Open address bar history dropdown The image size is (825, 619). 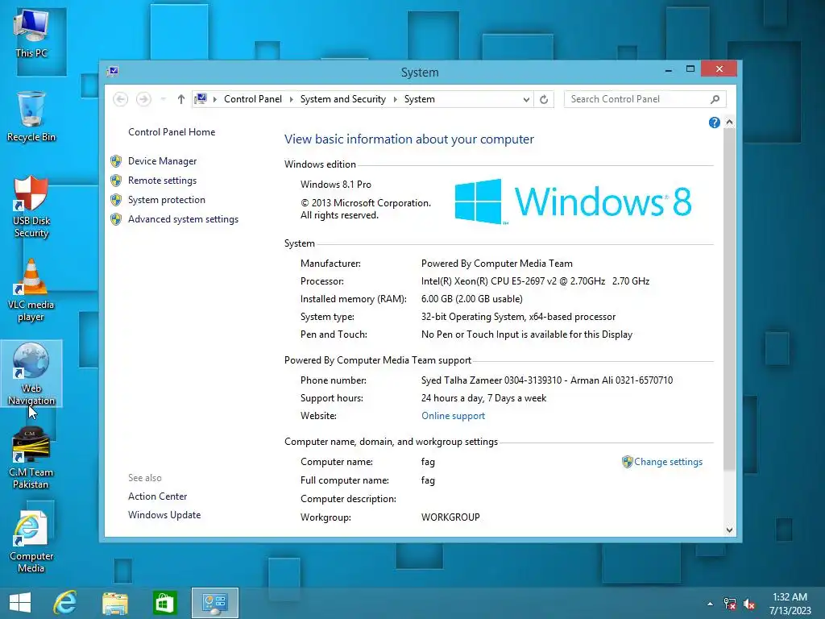click(x=525, y=99)
